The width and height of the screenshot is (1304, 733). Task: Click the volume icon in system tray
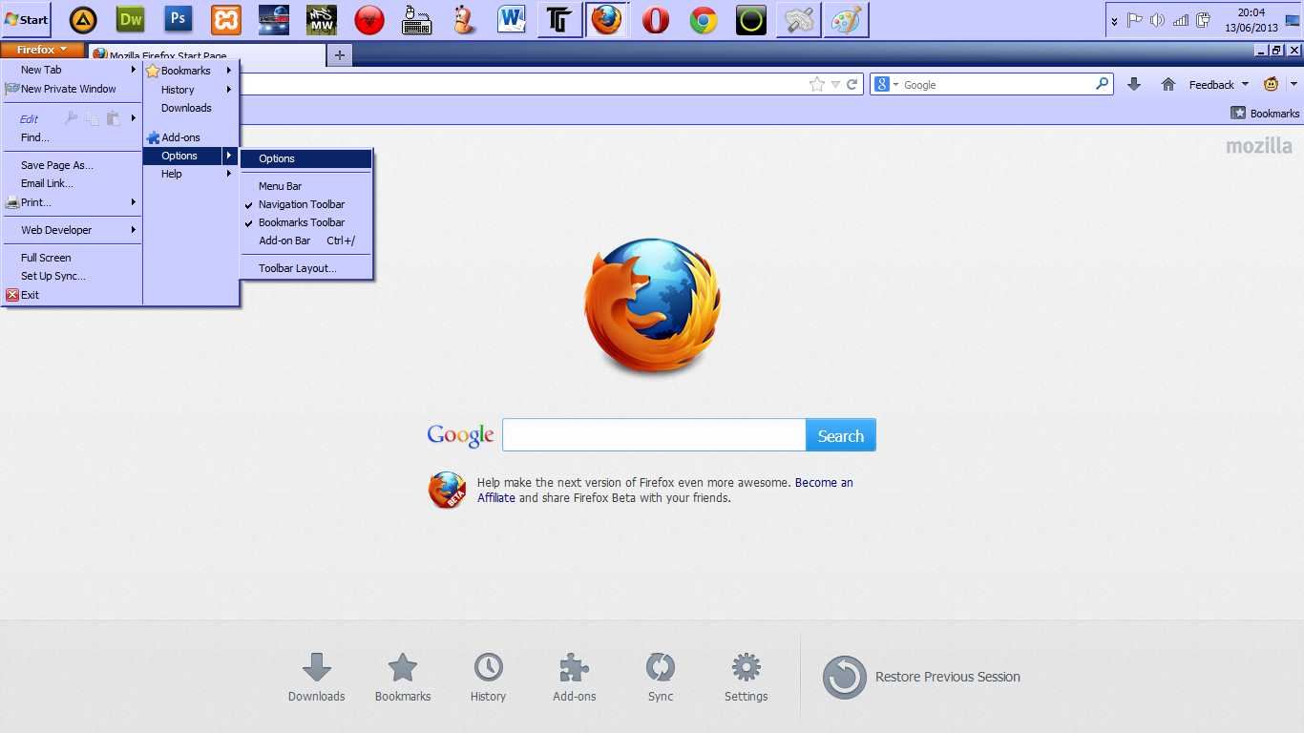(1157, 20)
